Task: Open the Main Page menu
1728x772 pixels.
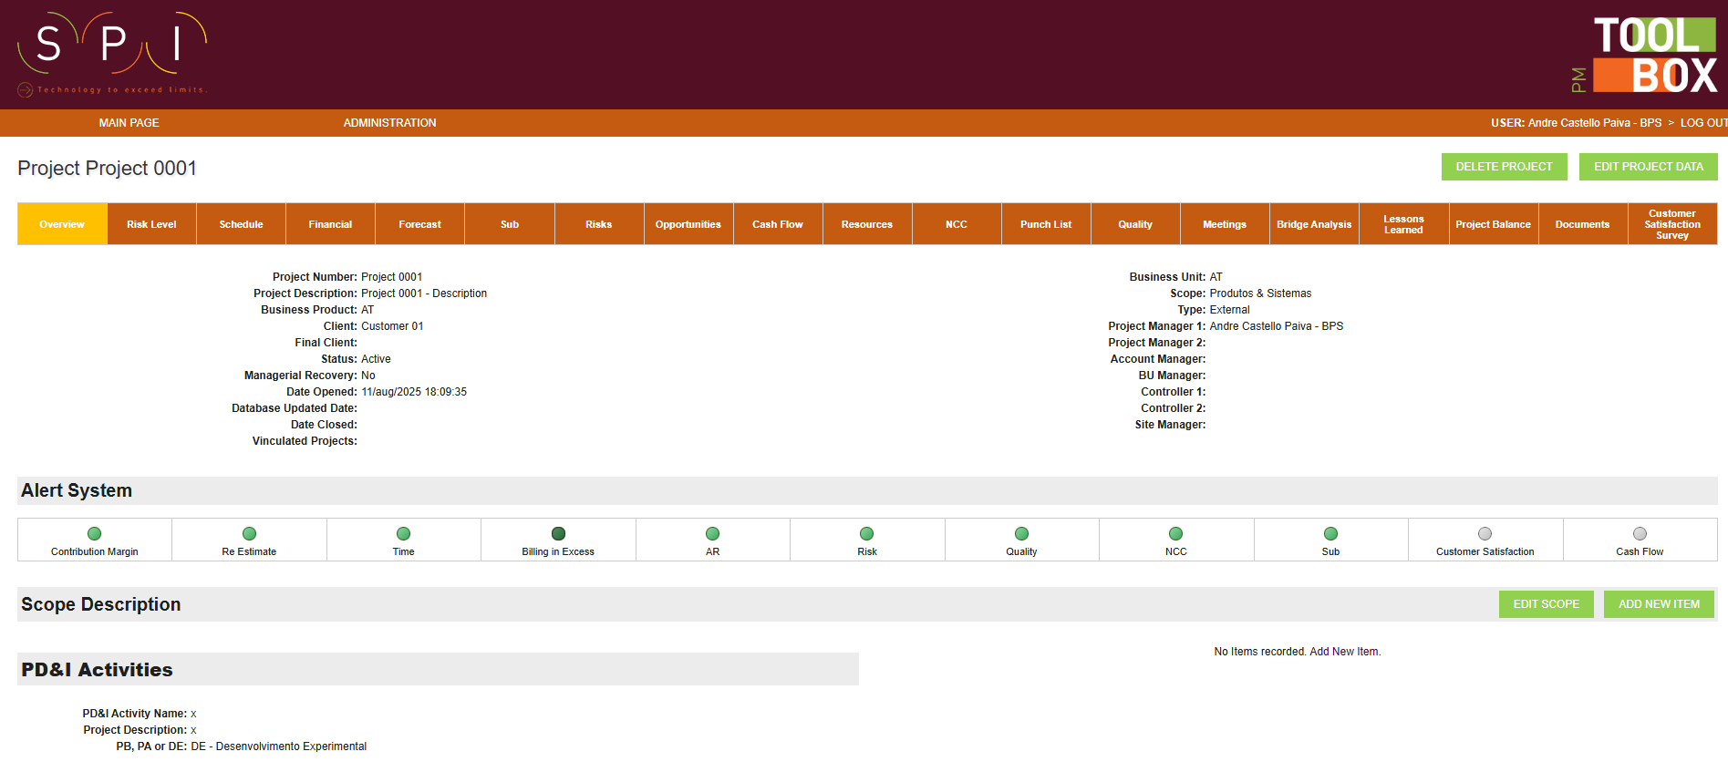Action: click(129, 123)
